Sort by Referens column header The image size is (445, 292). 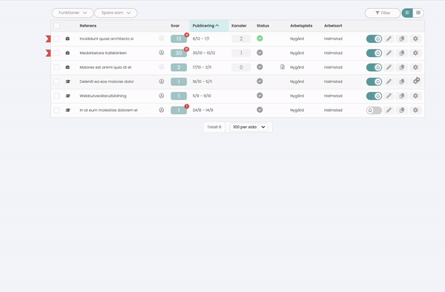(88, 26)
